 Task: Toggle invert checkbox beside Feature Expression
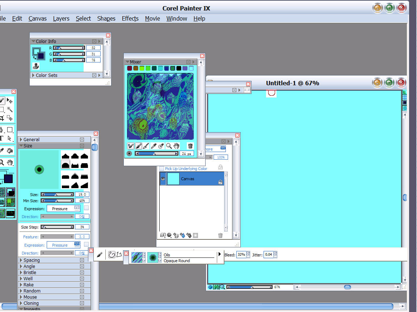(x=86, y=244)
